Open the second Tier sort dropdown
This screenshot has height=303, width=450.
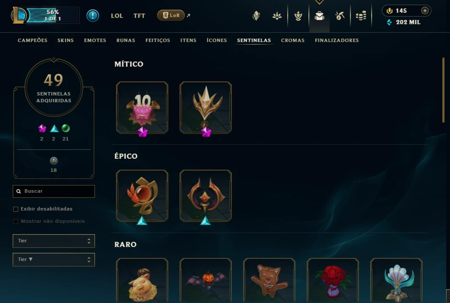[x=54, y=260]
